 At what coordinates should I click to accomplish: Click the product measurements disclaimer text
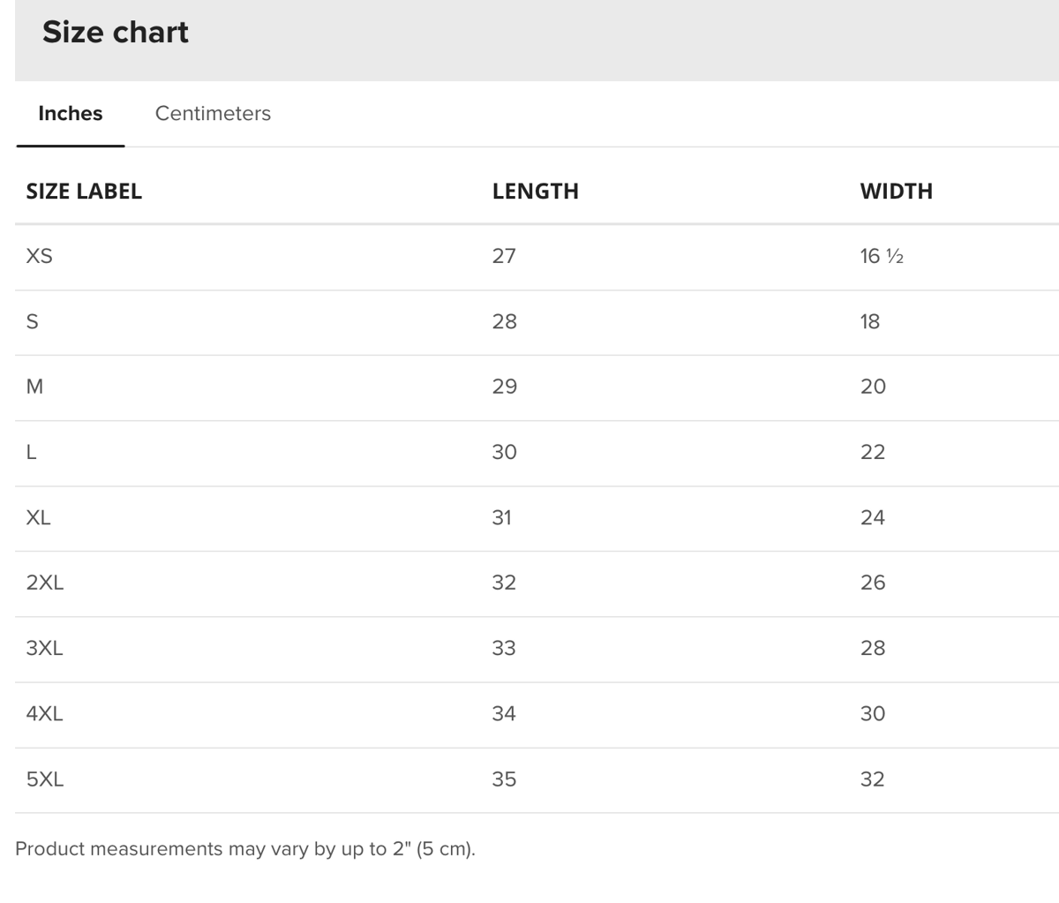click(245, 849)
